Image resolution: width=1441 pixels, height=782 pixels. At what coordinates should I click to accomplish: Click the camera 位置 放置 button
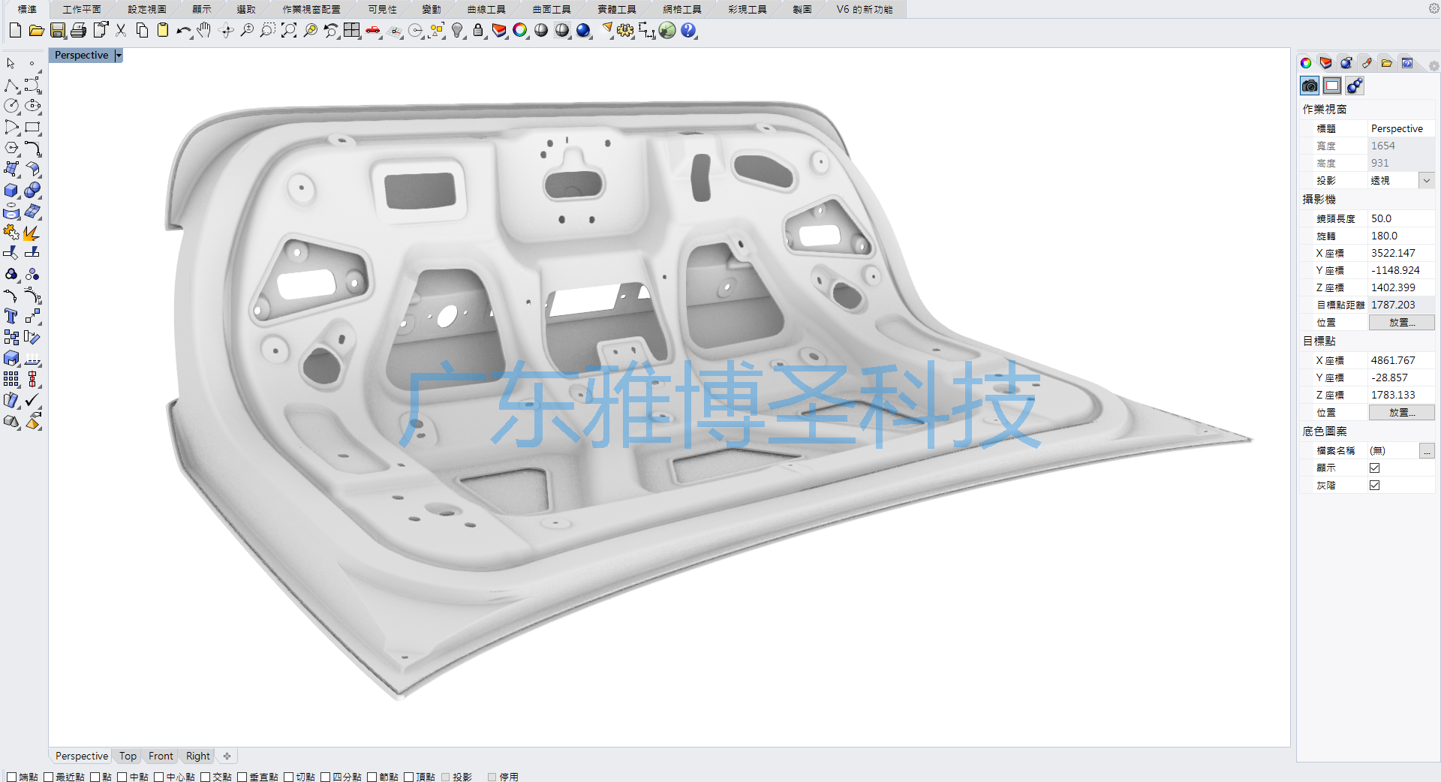pos(1401,323)
